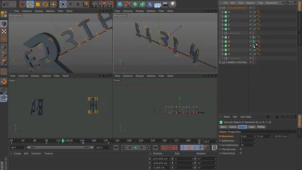This screenshot has height=170, width=302.
Task: Click the green Generators icon
Action: 135,4
